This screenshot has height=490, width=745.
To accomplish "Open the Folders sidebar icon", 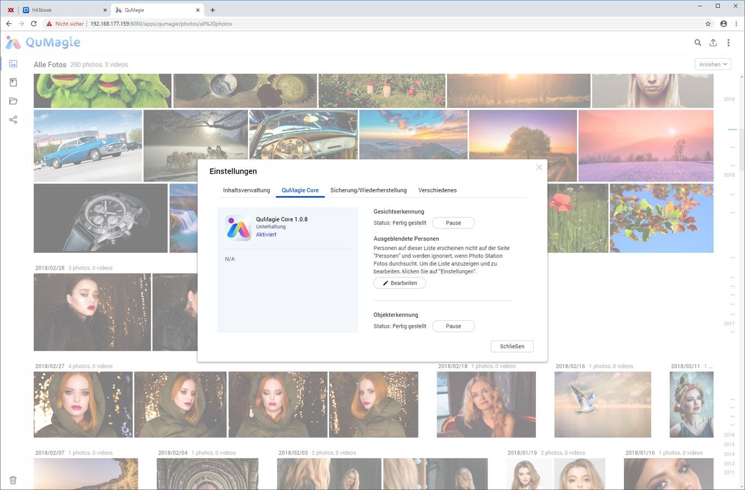I will point(13,101).
